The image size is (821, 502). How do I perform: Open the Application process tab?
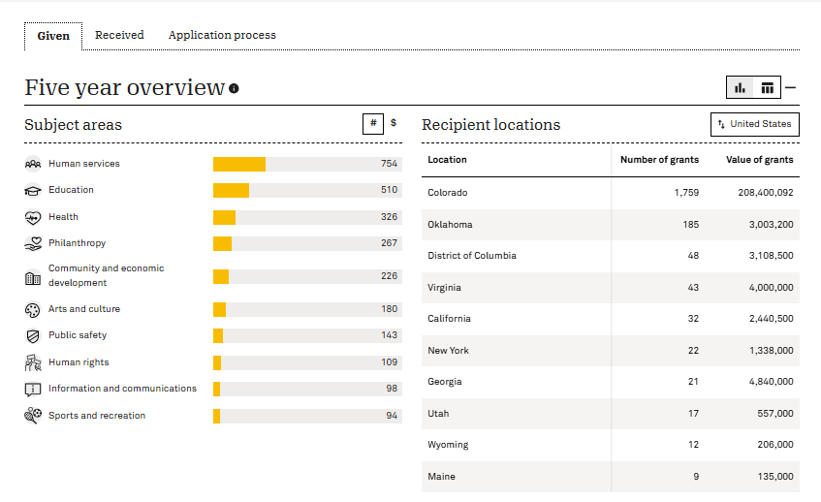pyautogui.click(x=222, y=35)
